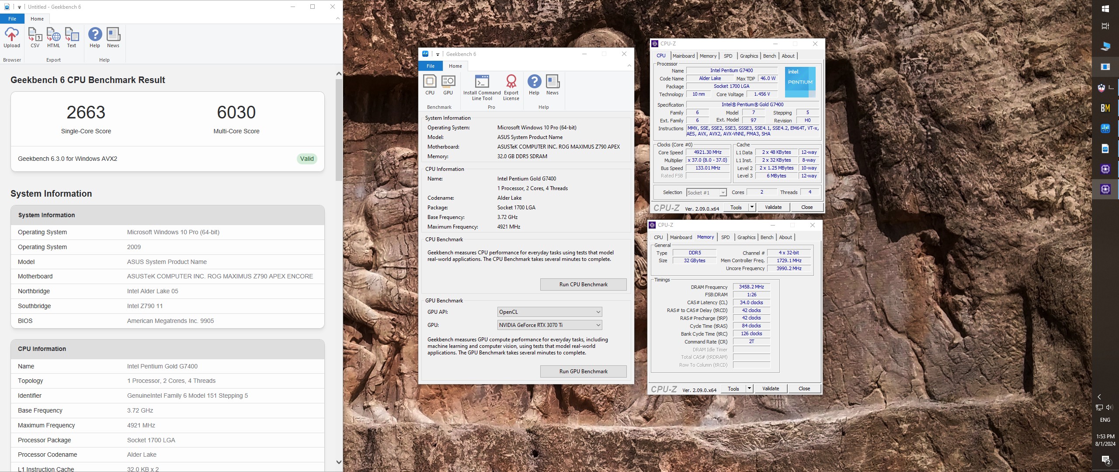Open About tab in bottom CPU-Z

coord(785,237)
